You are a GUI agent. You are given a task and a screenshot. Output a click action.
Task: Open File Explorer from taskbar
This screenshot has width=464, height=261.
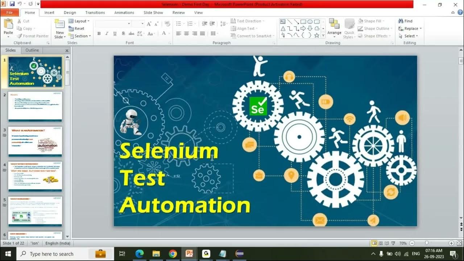tap(156, 254)
